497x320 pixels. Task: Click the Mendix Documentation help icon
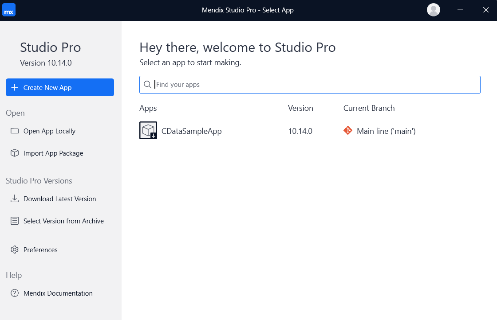point(15,293)
